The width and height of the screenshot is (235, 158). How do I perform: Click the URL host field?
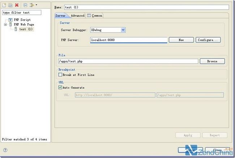[x=115, y=95]
